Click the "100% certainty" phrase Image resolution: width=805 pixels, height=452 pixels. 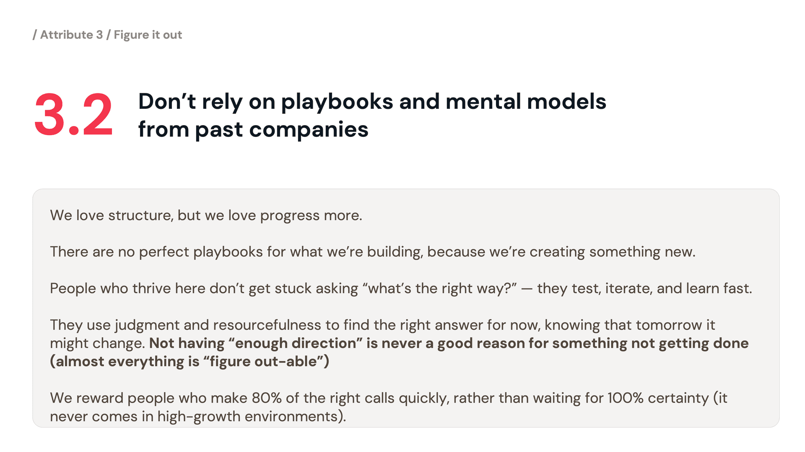[x=658, y=398]
